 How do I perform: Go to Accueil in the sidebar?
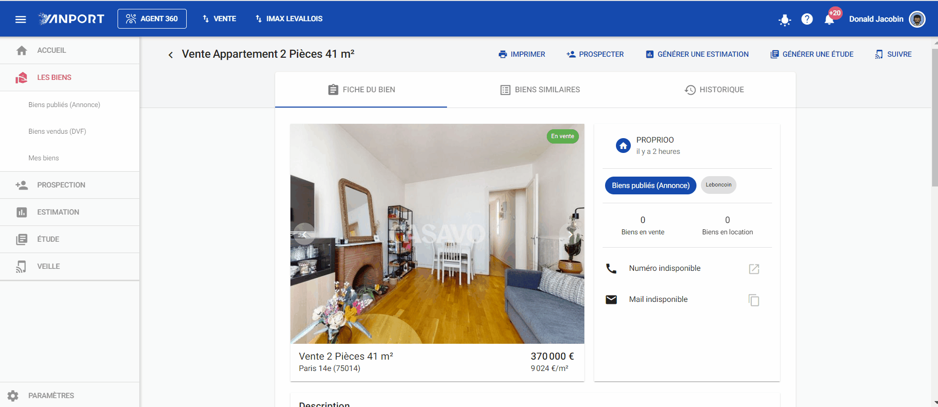coord(70,50)
